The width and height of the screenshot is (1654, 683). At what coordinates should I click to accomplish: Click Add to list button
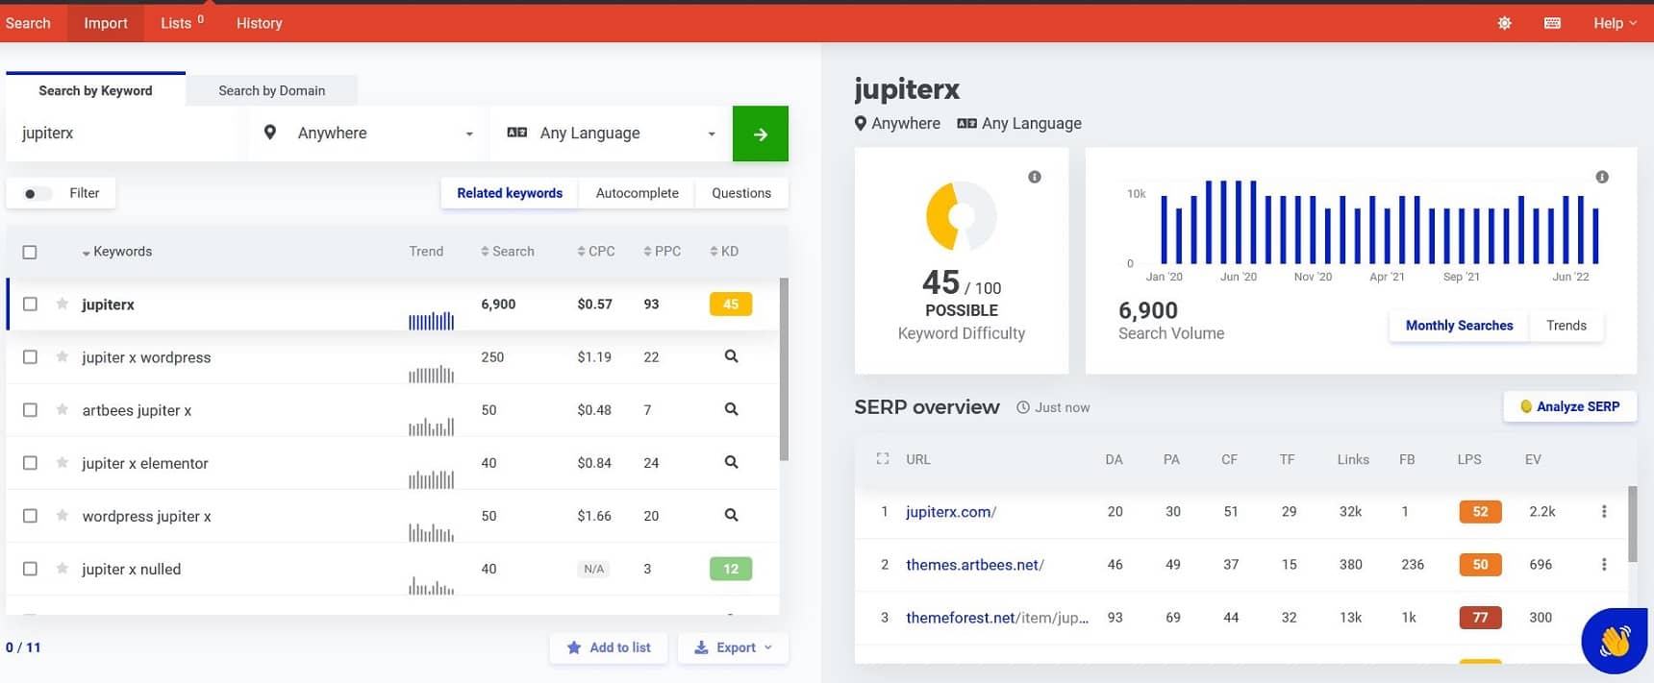click(609, 647)
